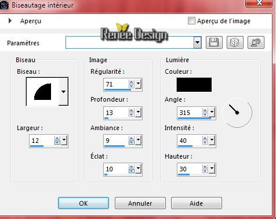The height and width of the screenshot is (219, 276).
Task: Click the Annuler button
Action: pos(140,203)
